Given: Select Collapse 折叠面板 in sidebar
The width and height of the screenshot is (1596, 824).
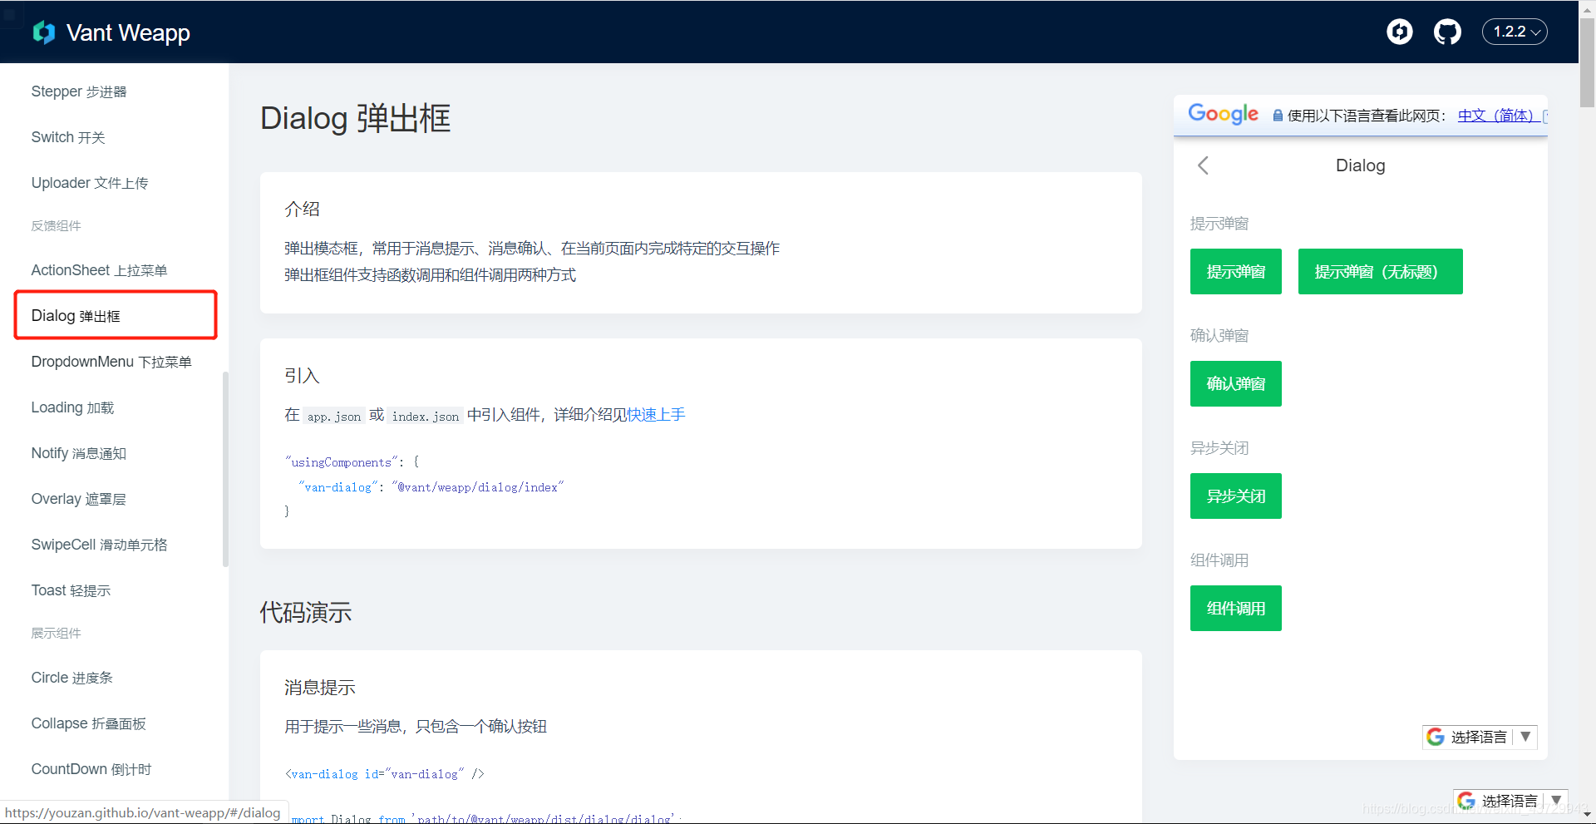Looking at the screenshot, I should [88, 723].
